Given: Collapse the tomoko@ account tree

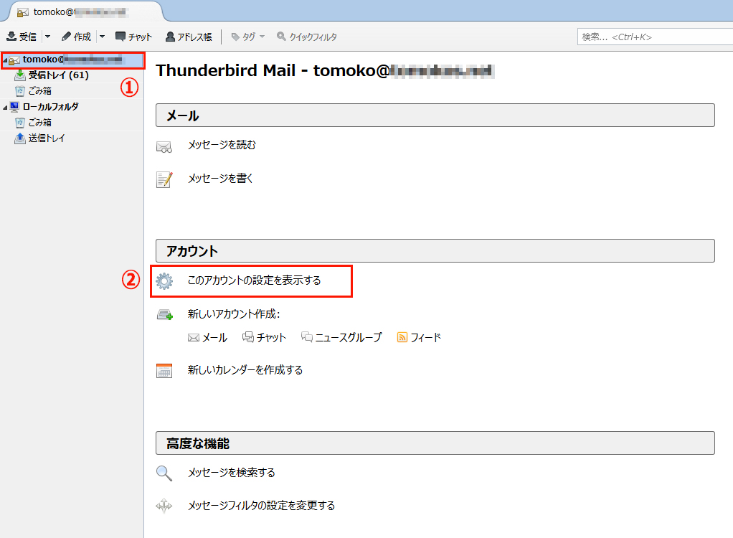Looking at the screenshot, I should click(5, 60).
